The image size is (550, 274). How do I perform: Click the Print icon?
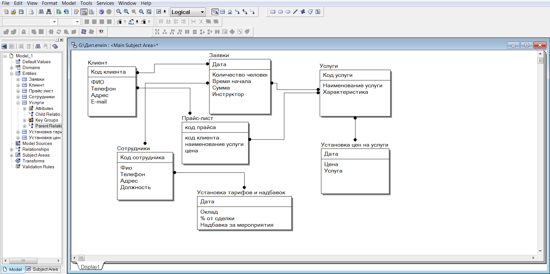coord(31,12)
